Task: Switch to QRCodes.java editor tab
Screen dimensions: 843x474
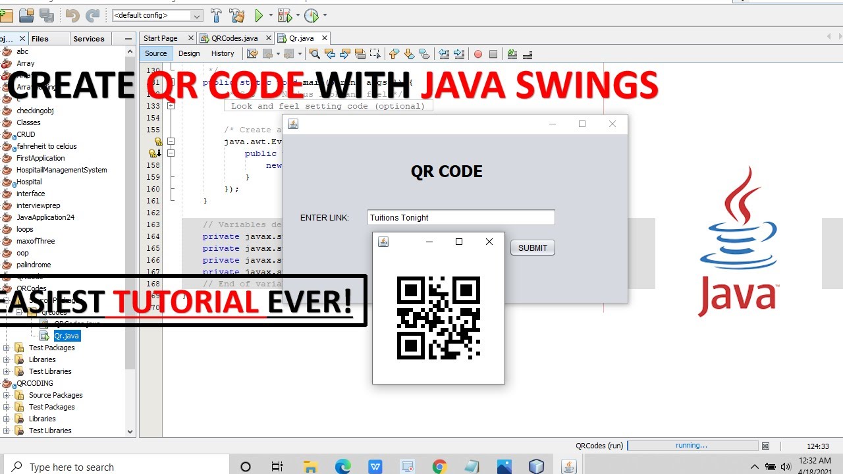Action: coord(235,38)
